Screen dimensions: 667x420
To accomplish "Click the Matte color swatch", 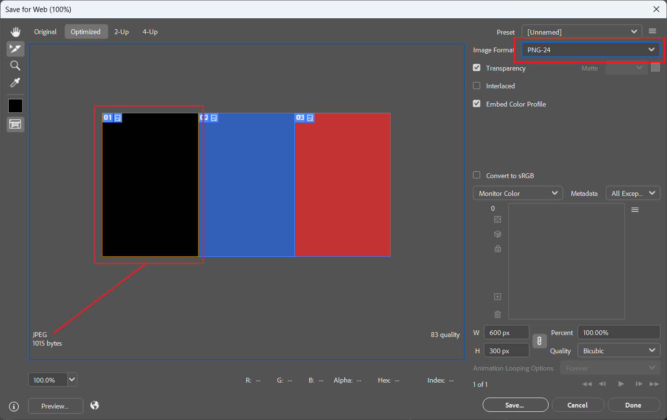I will (655, 67).
